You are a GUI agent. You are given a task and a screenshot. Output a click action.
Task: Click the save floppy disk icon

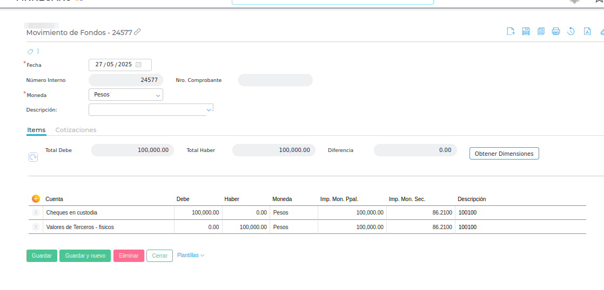tap(526, 31)
